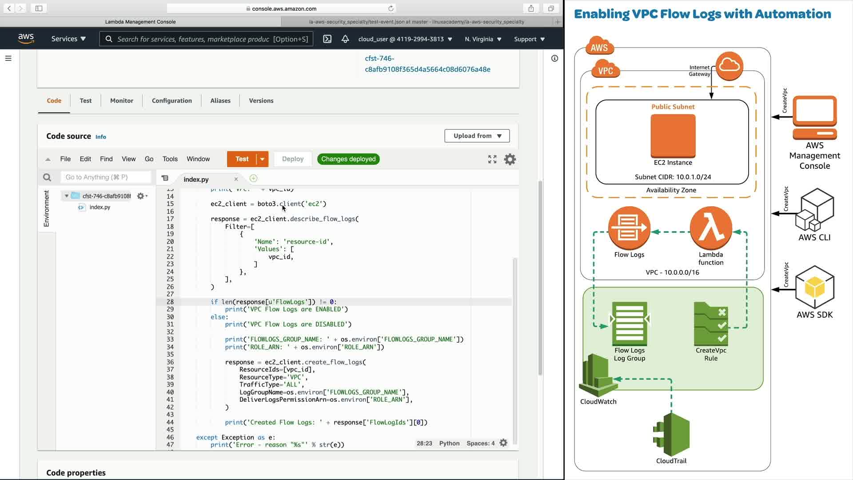Open the Tools menu in editor
The image size is (853, 480).
(x=170, y=159)
